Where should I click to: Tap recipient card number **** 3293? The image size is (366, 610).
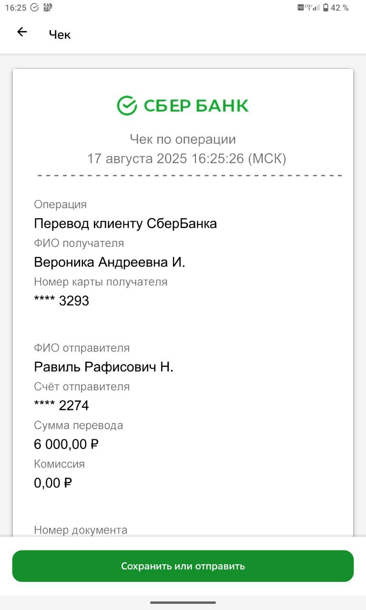pyautogui.click(x=61, y=301)
